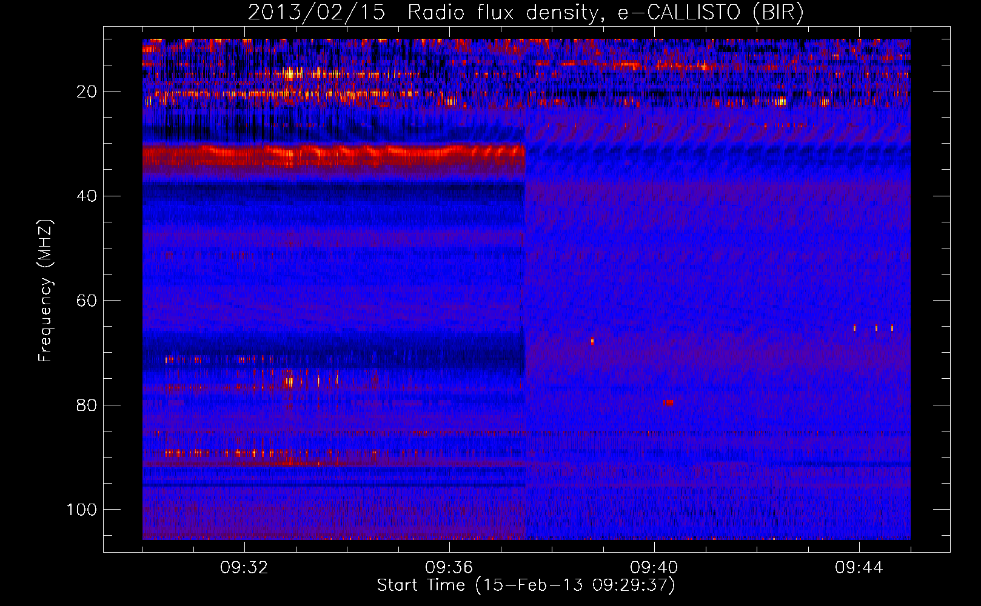This screenshot has height=606, width=981.
Task: Click the 09:44 time tick label
Action: tap(859, 568)
